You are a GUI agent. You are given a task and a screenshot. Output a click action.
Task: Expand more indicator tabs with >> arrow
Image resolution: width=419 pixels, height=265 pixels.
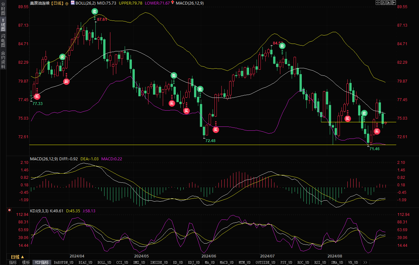click(365, 262)
